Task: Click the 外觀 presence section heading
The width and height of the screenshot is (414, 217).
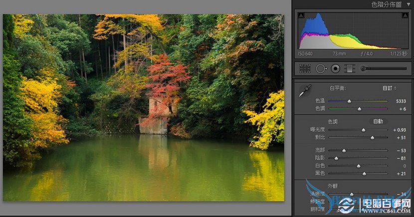Action: [333, 186]
